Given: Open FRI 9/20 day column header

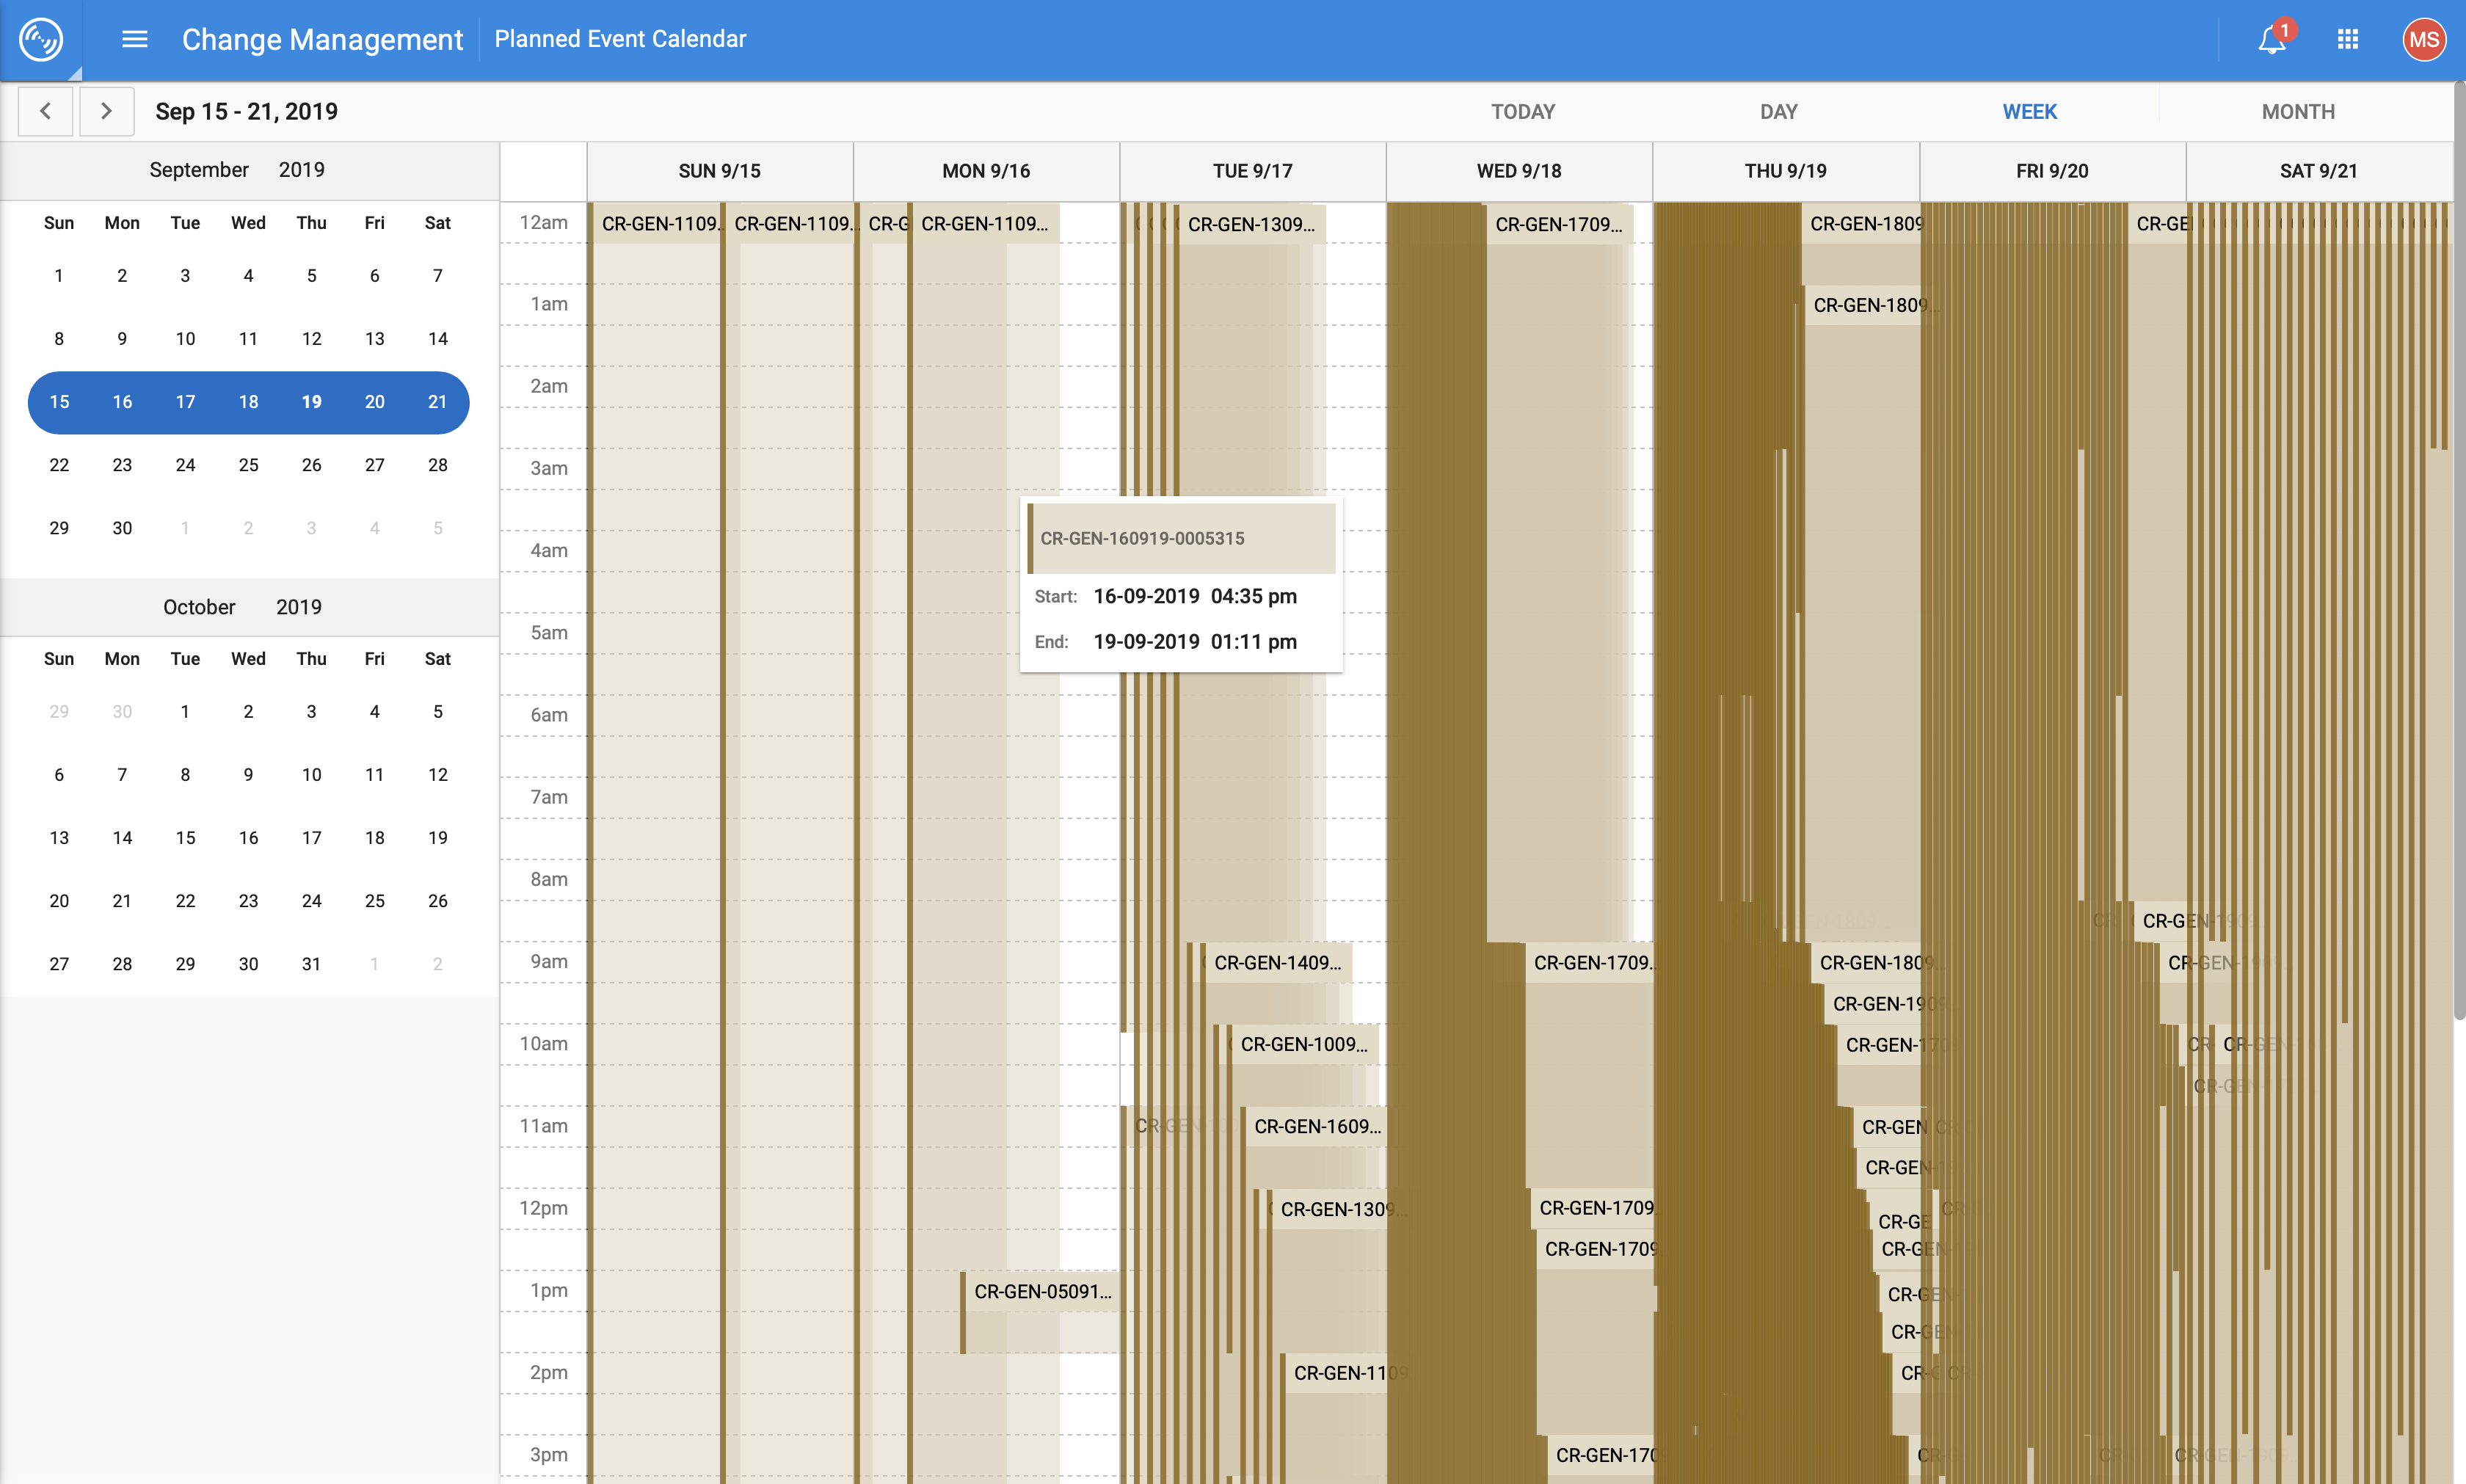Looking at the screenshot, I should click(x=2052, y=171).
